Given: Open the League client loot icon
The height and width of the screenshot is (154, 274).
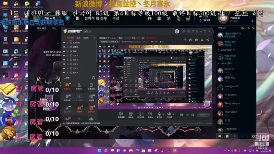Looking at the screenshot, I should click(x=169, y=18).
